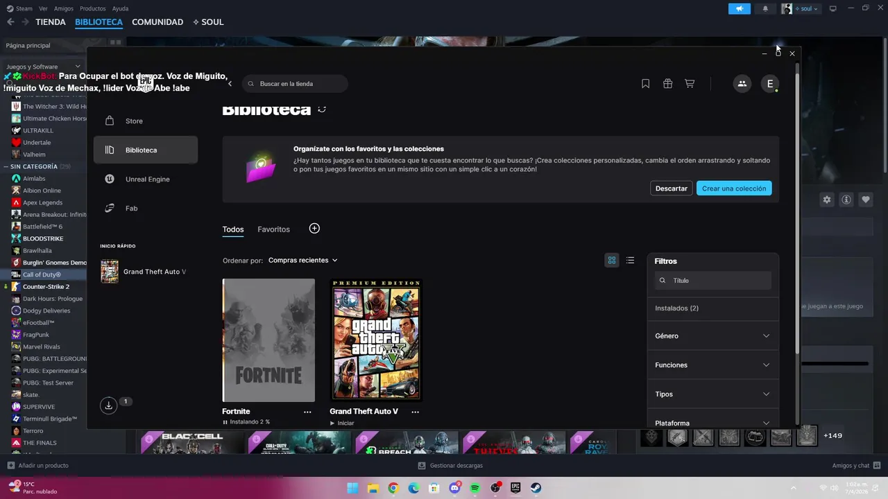
Task: Add a new collection tab with plus icon
Action: point(314,229)
